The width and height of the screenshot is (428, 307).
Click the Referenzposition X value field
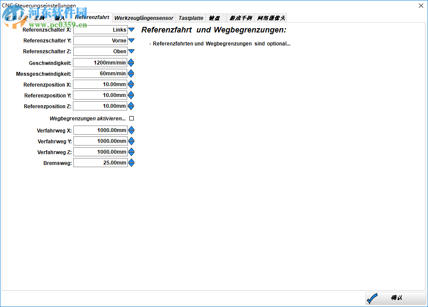(100, 84)
